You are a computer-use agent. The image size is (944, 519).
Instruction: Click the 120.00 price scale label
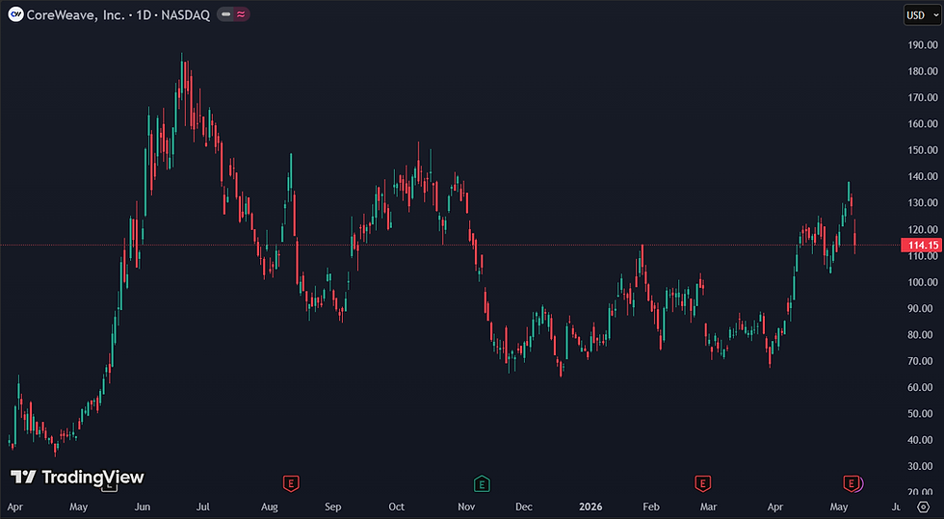(923, 229)
